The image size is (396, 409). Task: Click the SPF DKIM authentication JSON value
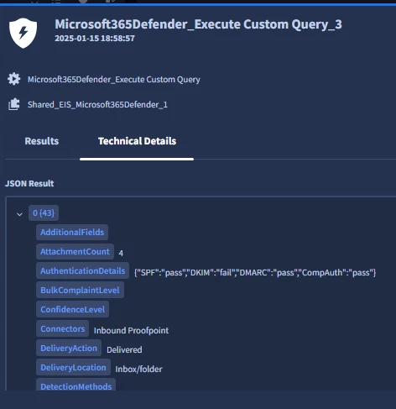255,272
